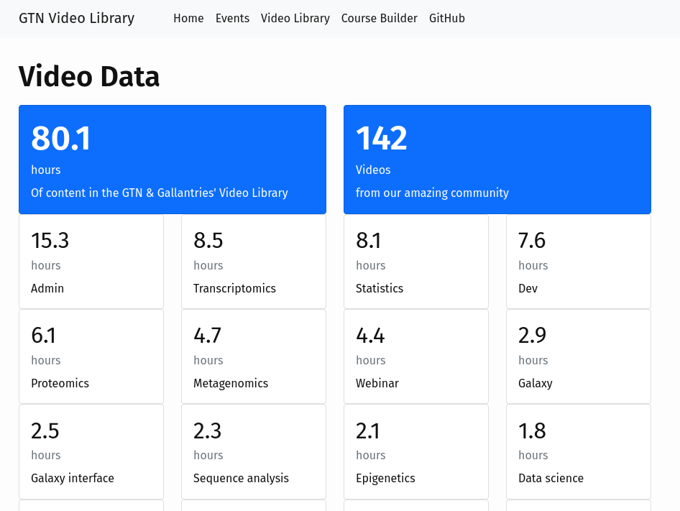Select the Statistics label
680x511 pixels.
click(x=380, y=288)
